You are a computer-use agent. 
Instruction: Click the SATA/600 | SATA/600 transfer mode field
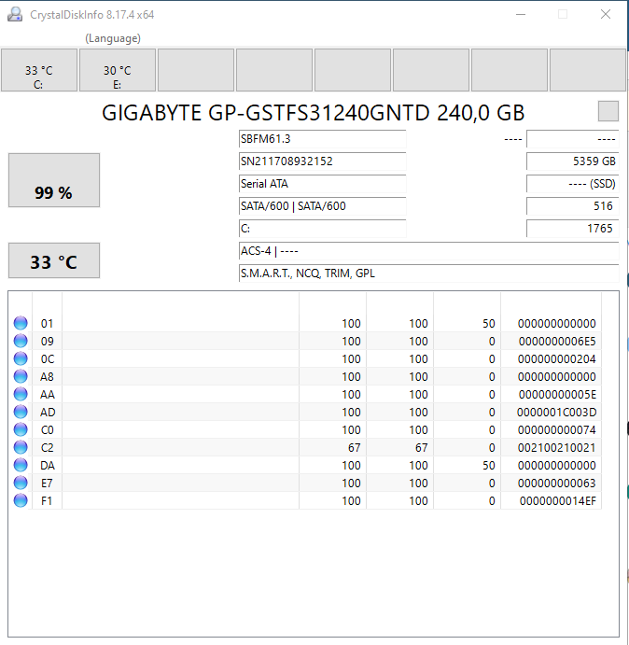322,206
